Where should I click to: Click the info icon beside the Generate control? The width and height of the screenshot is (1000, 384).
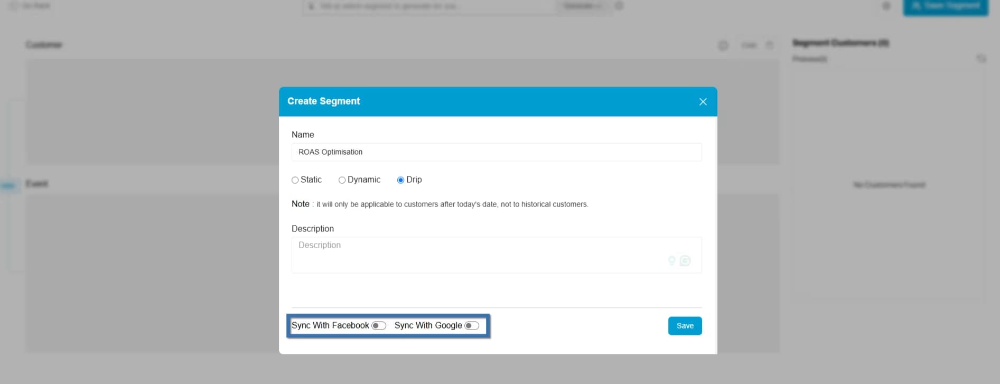pos(619,6)
